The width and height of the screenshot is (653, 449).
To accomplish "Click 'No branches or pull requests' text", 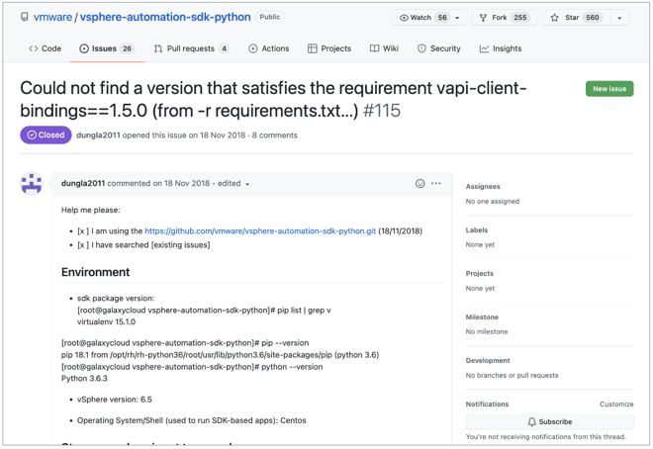I will [x=512, y=376].
